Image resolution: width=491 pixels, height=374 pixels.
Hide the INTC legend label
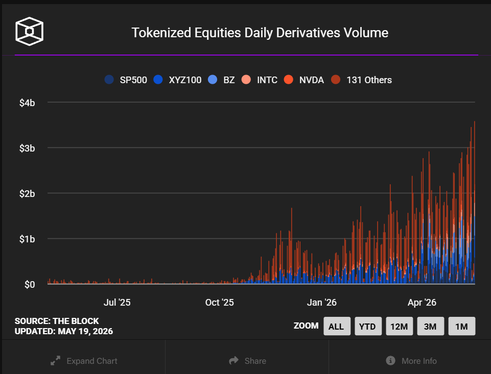click(x=267, y=80)
